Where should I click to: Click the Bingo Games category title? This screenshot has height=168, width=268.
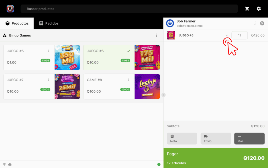(x=20, y=35)
